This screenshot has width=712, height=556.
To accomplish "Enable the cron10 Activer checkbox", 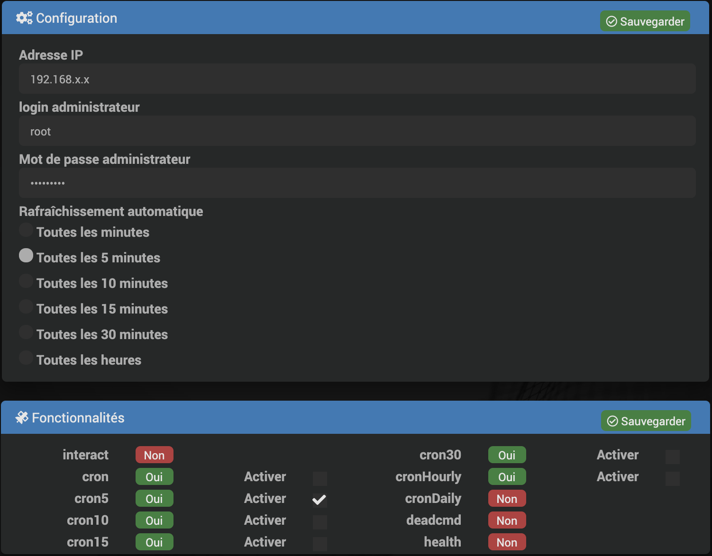I will [x=319, y=522].
